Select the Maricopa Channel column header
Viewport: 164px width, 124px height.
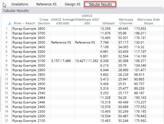tap(126, 21)
